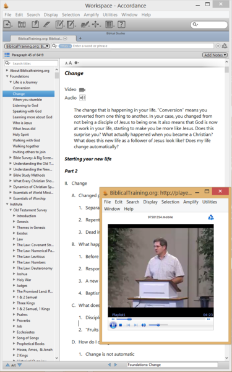
Task: Go to next article with right arrow
Action: 116,365
